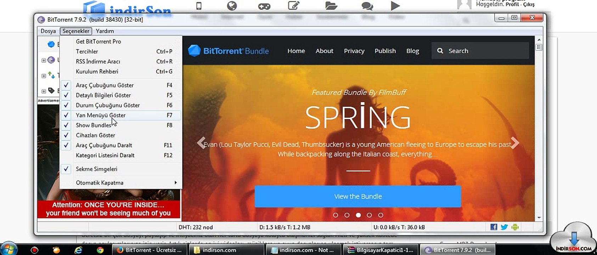Toggle Sekme Simgeleri option
Screen dimensions: 597x255
point(121,169)
